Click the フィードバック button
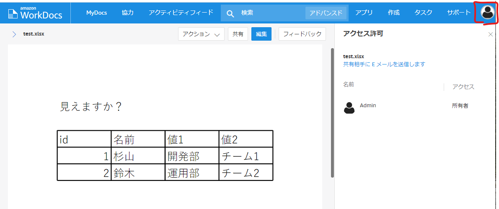 click(x=302, y=34)
